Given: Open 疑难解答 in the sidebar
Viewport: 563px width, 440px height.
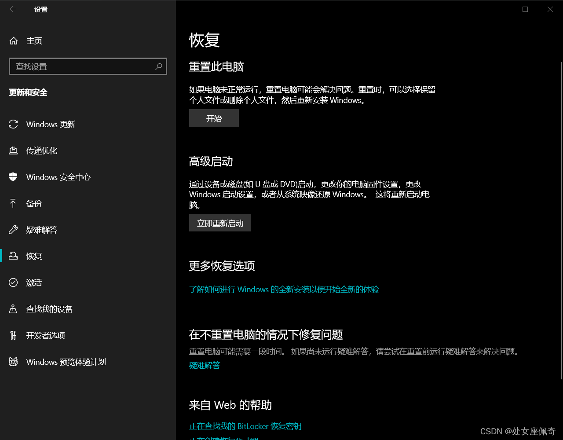Looking at the screenshot, I should 88,230.
